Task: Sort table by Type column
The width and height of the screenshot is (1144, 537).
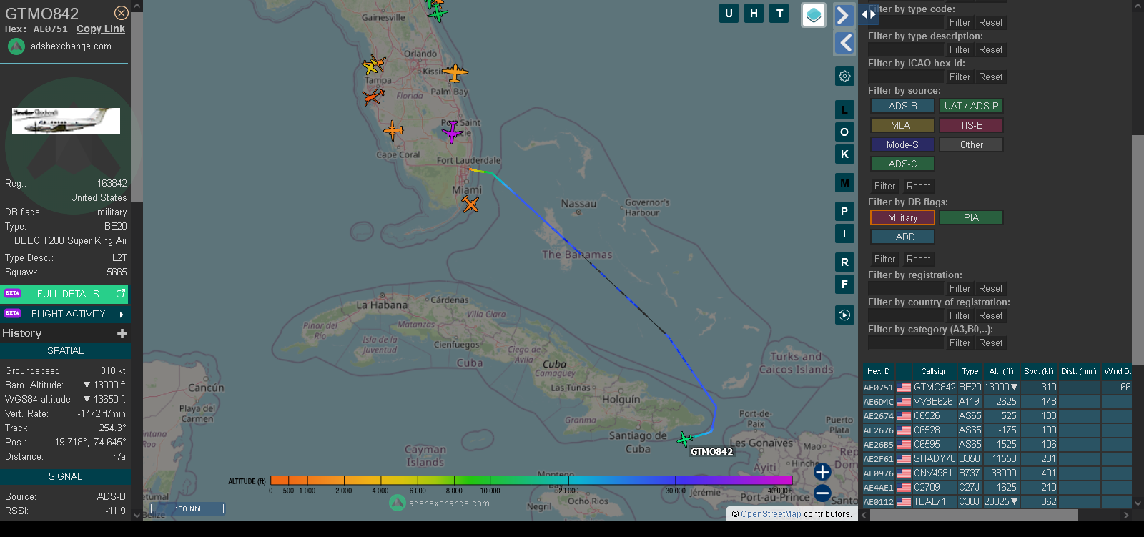Action: tap(970, 371)
